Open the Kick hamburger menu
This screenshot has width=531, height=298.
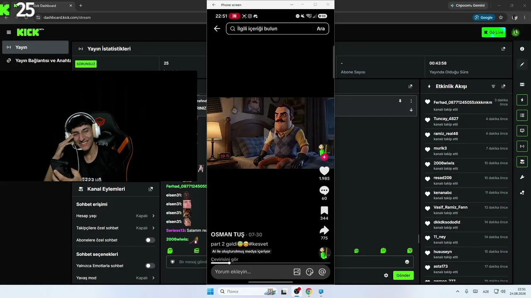(x=9, y=32)
